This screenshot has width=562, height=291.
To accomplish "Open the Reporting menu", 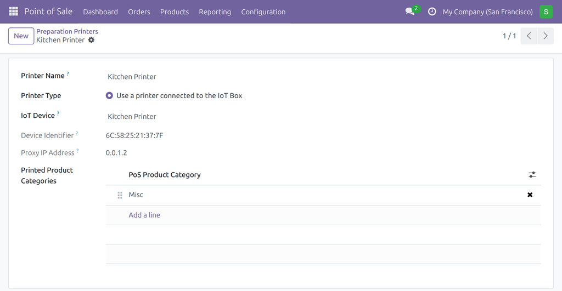I will (215, 12).
